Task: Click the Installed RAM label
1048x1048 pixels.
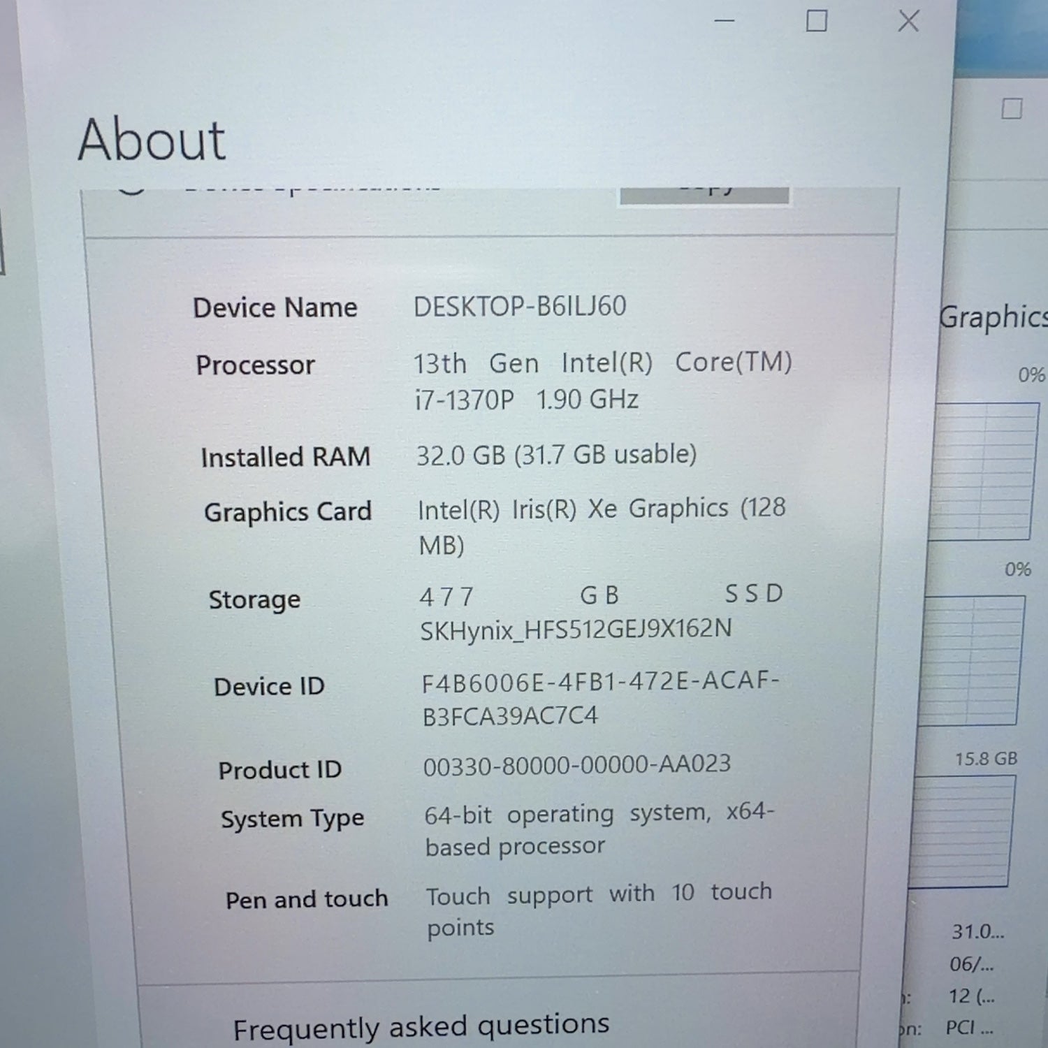Action: coord(285,457)
